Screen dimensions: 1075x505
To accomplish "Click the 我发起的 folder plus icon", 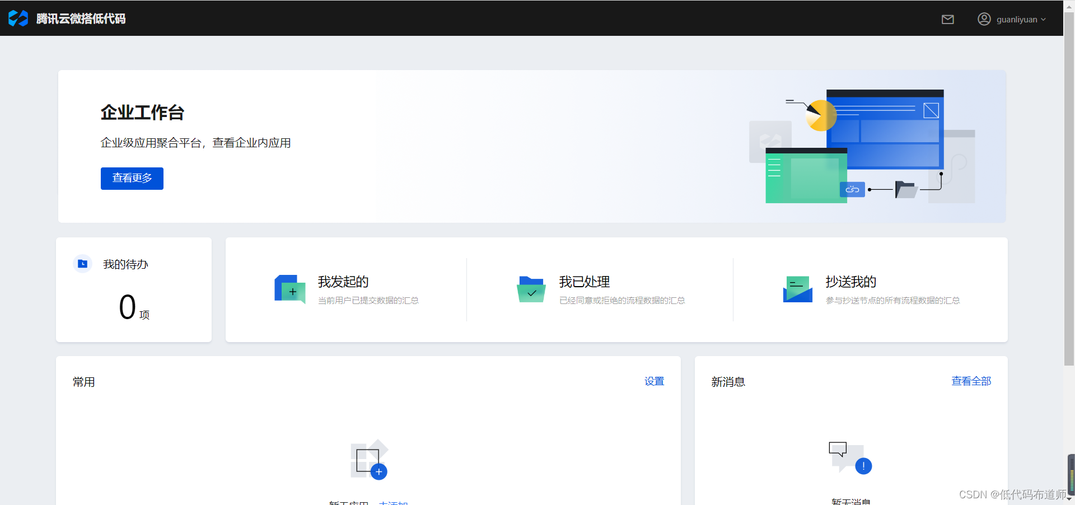I will [290, 289].
